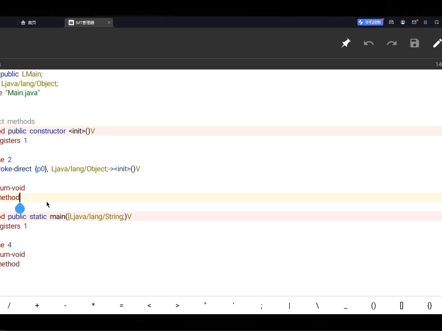Insert a less-than sign from the symbol bar
This screenshot has width=442, height=331.
[149, 306]
